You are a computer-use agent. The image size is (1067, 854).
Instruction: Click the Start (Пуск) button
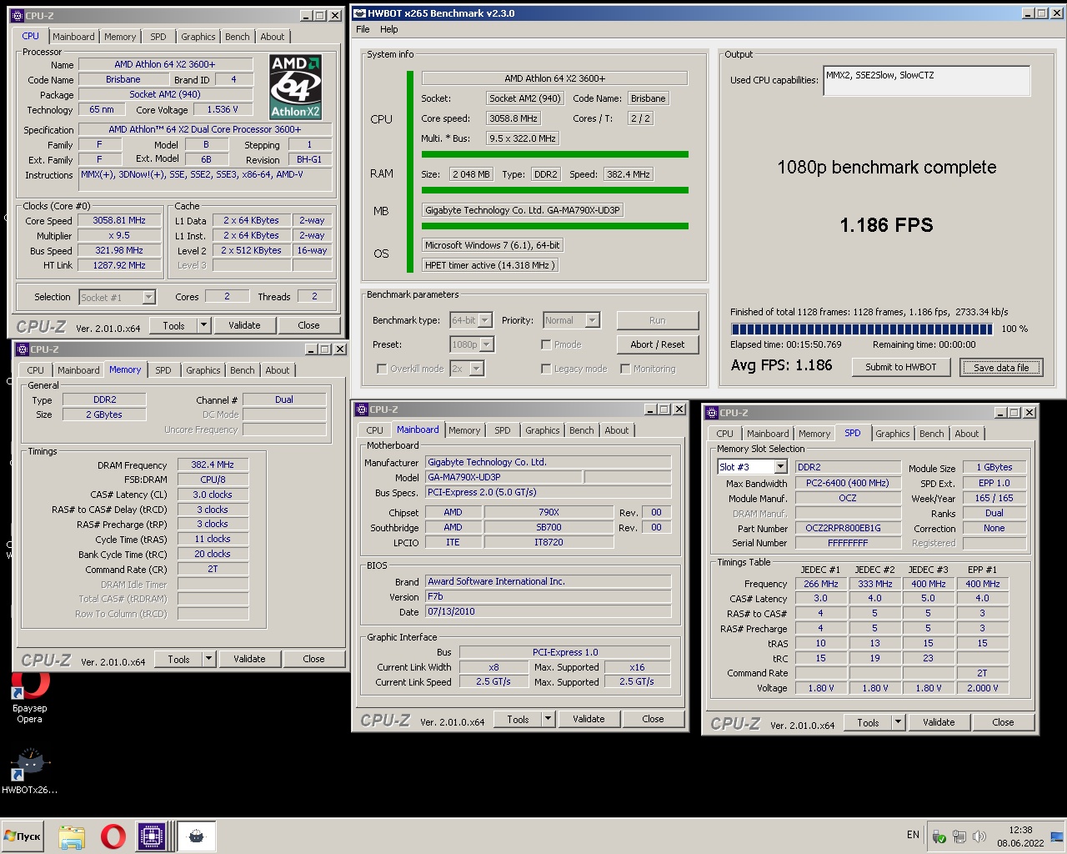23,836
